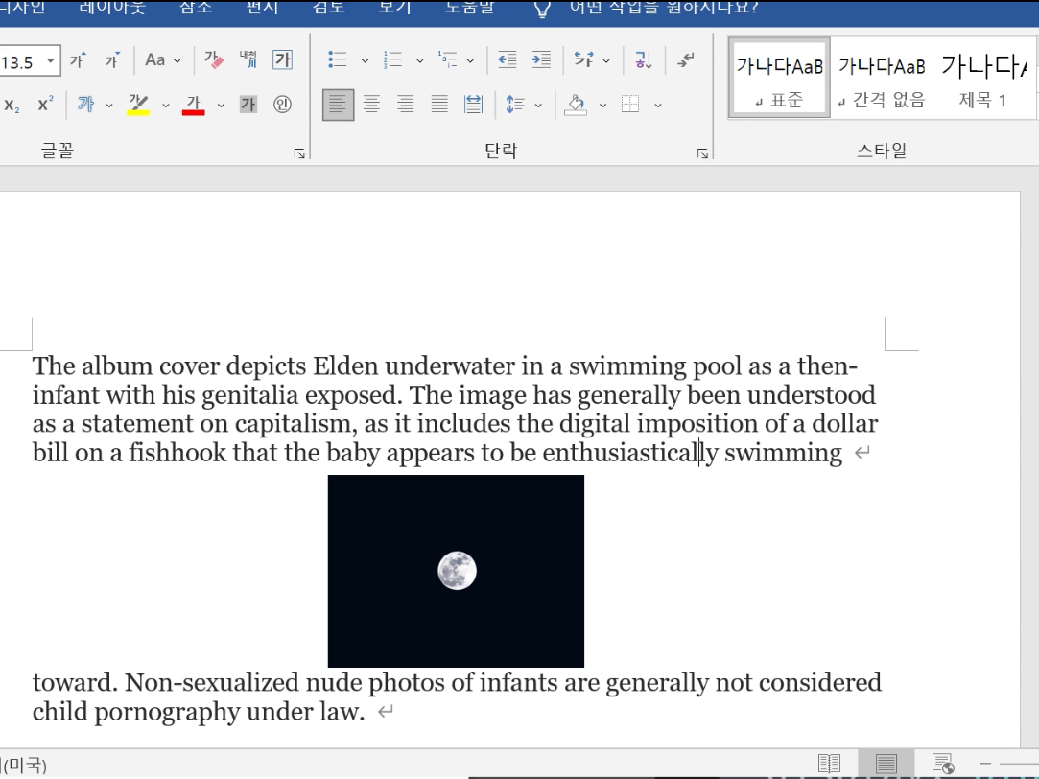The image size is (1039, 779).
Task: Open highlight color dropdown arrow
Action: 166,105
